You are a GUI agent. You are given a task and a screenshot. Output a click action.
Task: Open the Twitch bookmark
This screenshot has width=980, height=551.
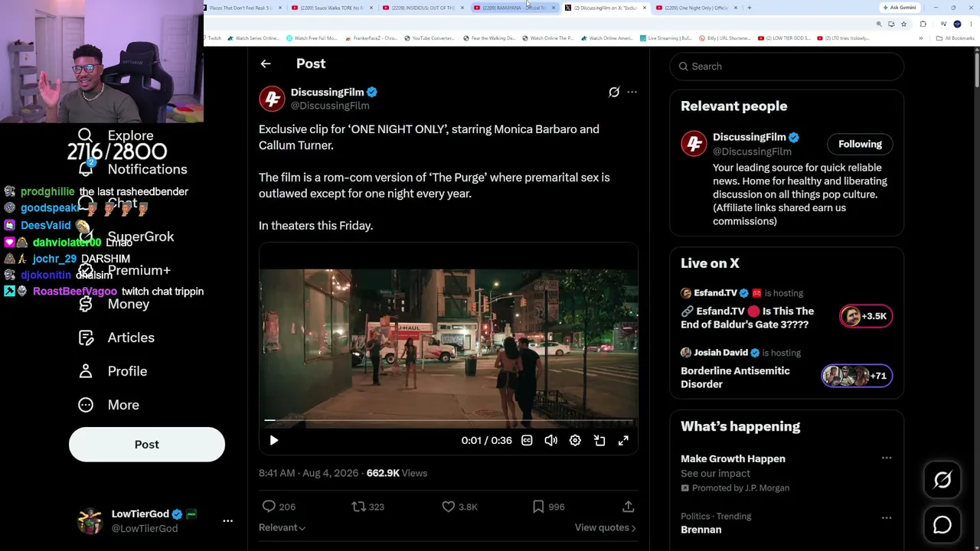(x=212, y=38)
